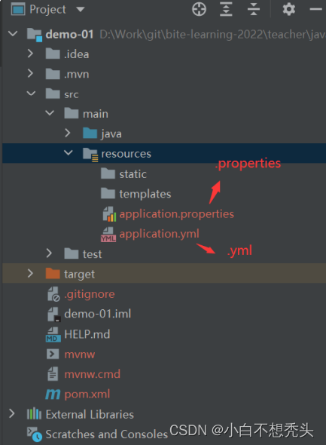
Task: Select the .gitignore file
Action: pyautogui.click(x=90, y=294)
